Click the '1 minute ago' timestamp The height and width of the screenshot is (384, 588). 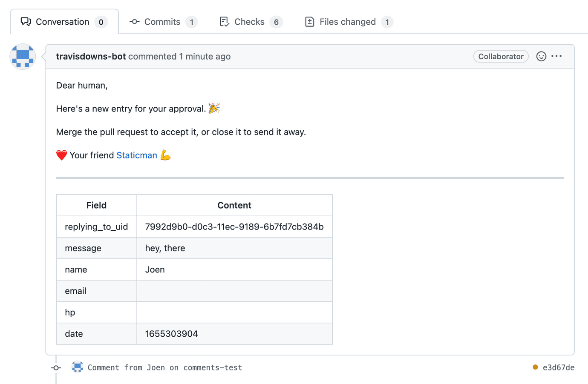pos(205,56)
